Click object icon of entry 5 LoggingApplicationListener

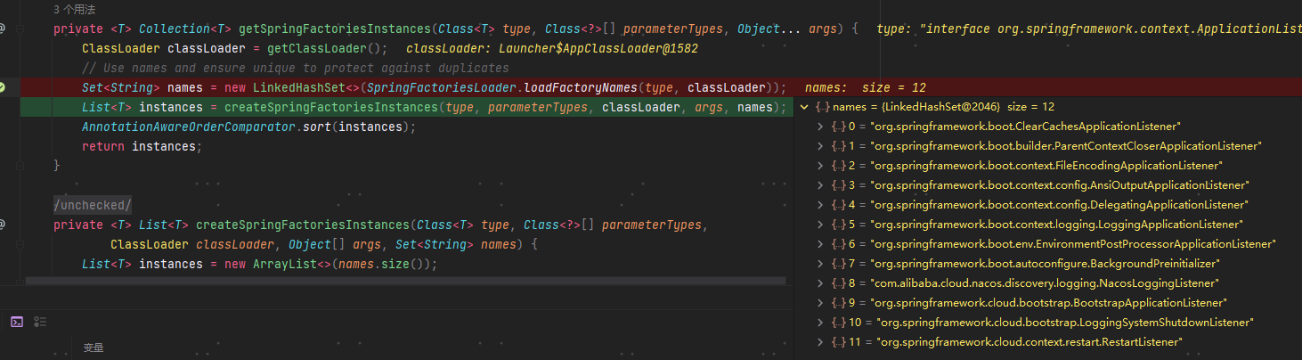838,225
